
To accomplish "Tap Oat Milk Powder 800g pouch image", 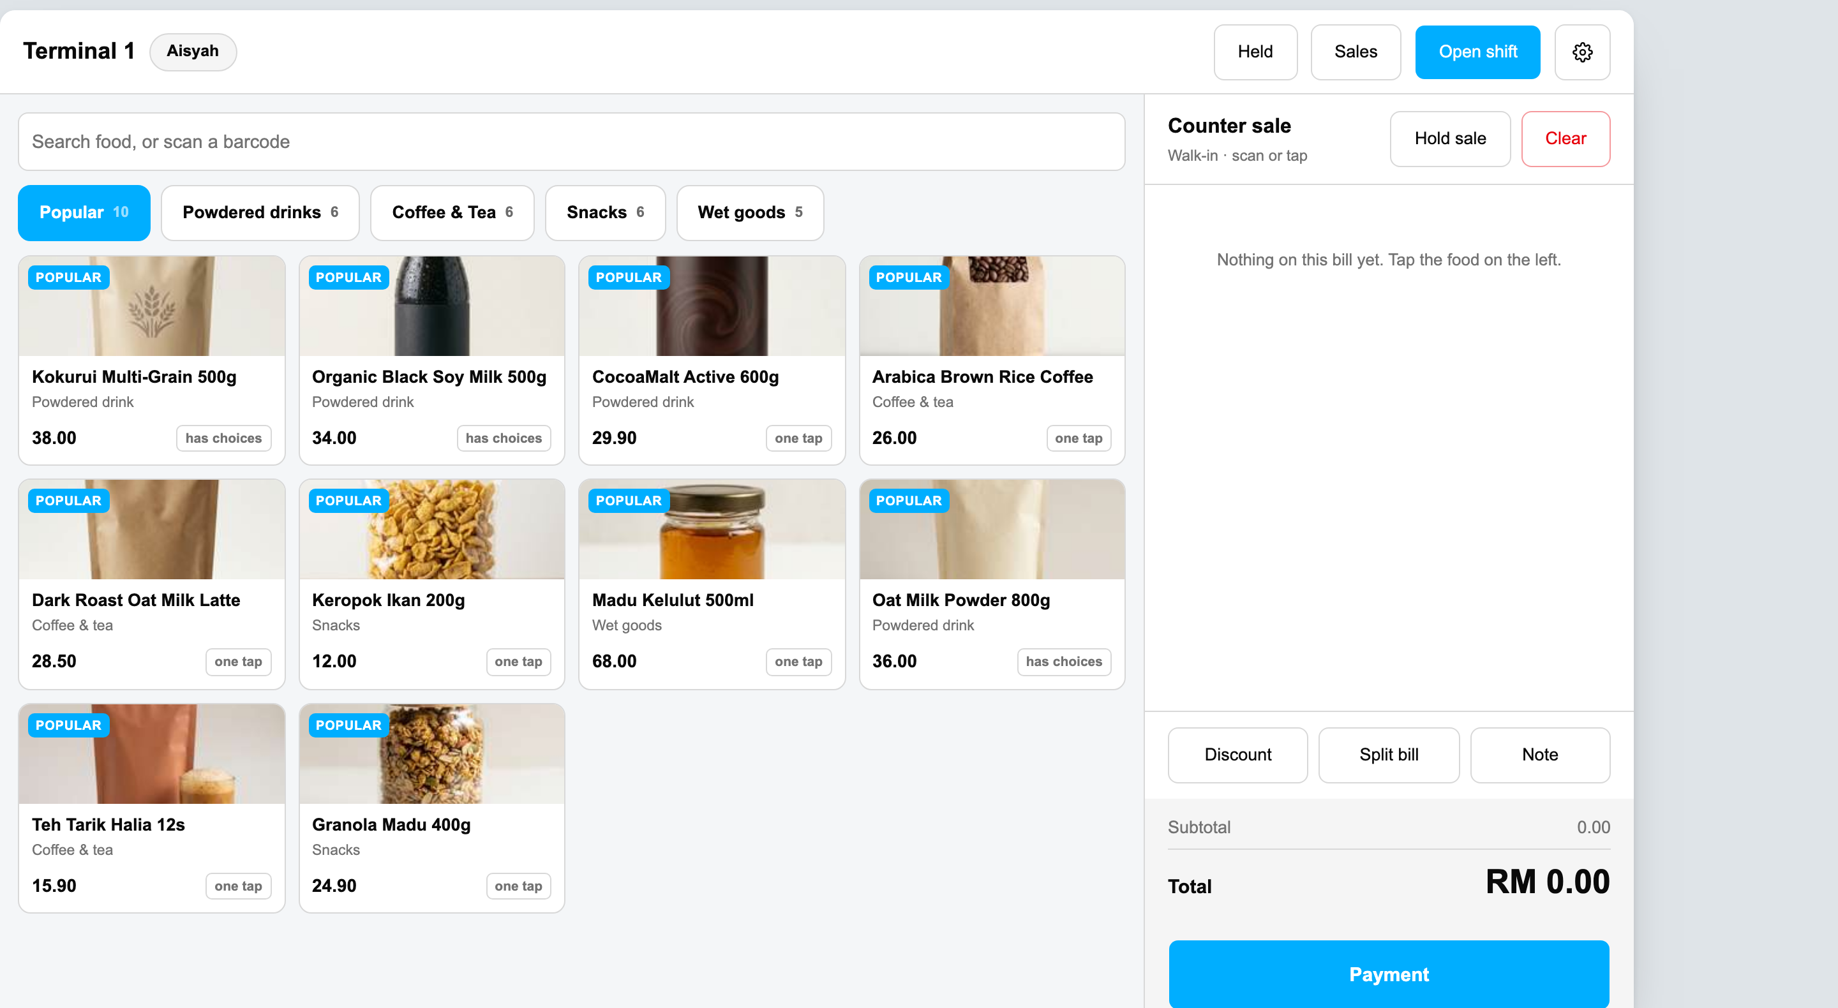I will [x=992, y=530].
